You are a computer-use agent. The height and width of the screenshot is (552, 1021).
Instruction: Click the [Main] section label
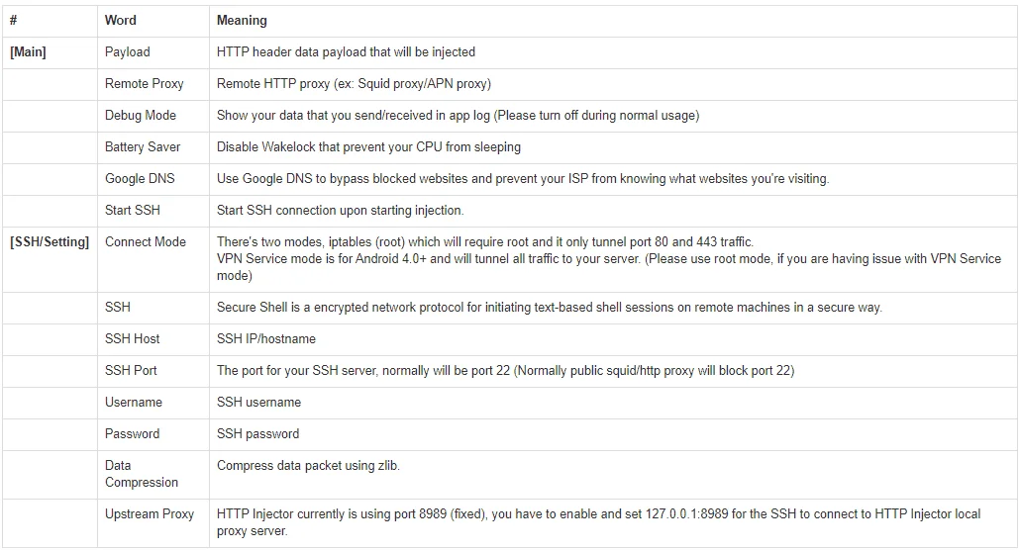[28, 52]
